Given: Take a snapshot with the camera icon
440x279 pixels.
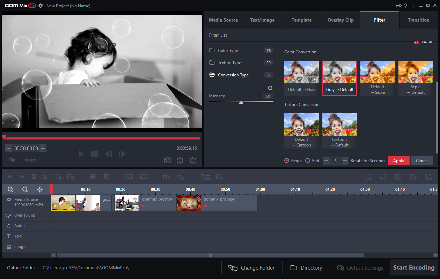Looking at the screenshot, I should click(168, 160).
